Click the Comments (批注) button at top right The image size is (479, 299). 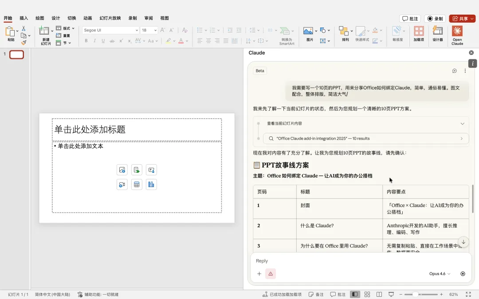tap(410, 19)
